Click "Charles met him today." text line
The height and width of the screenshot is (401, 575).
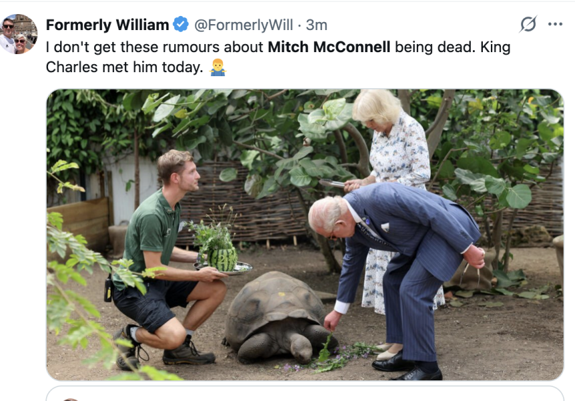(x=124, y=67)
